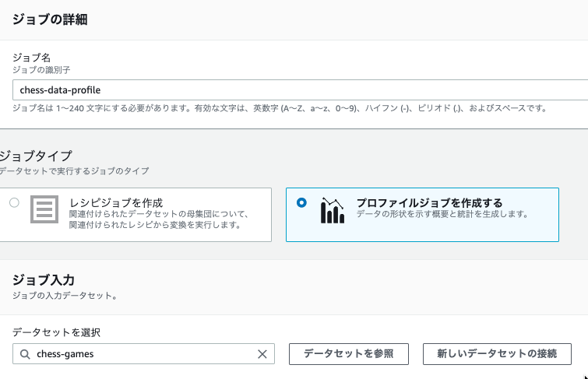The width and height of the screenshot is (588, 379).
Task: Click the ジョブ入力 section heading
Action: tap(44, 280)
